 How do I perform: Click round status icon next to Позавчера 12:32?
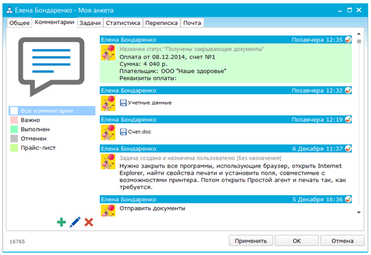pos(348,90)
